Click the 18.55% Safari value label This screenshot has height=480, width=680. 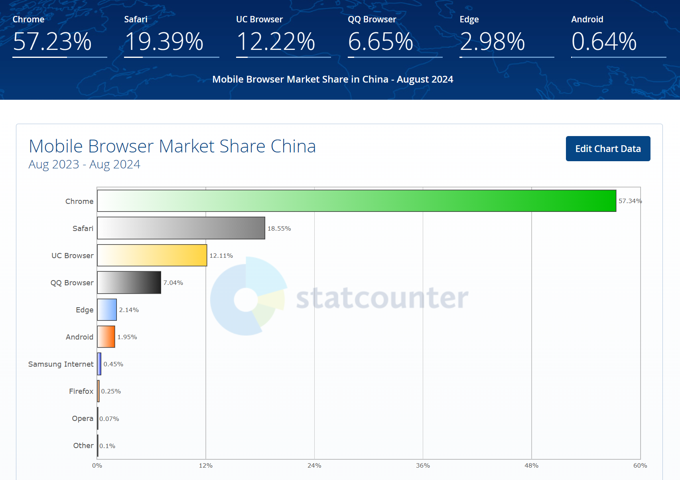pyautogui.click(x=279, y=229)
